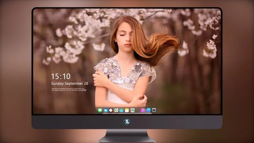254x143 pixels.
Task: Open the Finder-style icon in the dock
Action: pos(116,110)
